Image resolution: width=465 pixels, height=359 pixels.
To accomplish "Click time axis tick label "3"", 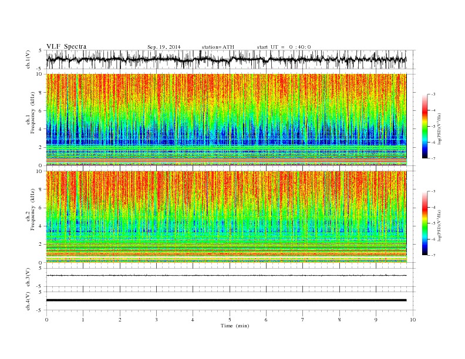I will point(156,320).
